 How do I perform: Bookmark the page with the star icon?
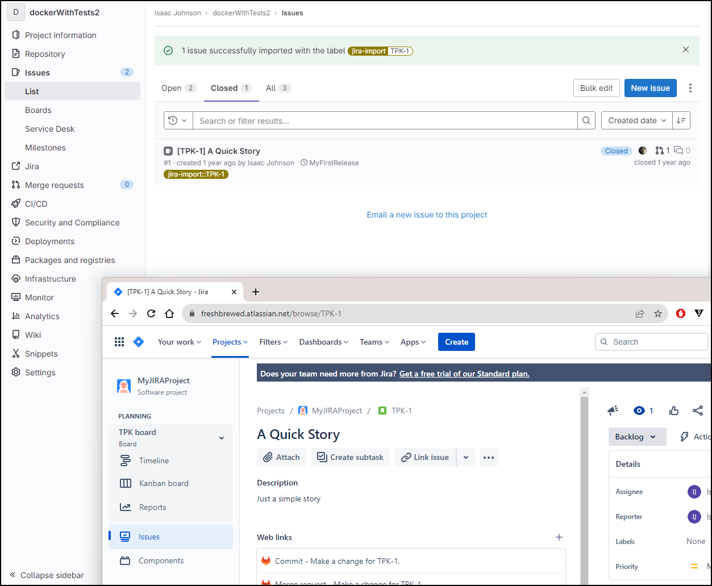pyautogui.click(x=658, y=313)
